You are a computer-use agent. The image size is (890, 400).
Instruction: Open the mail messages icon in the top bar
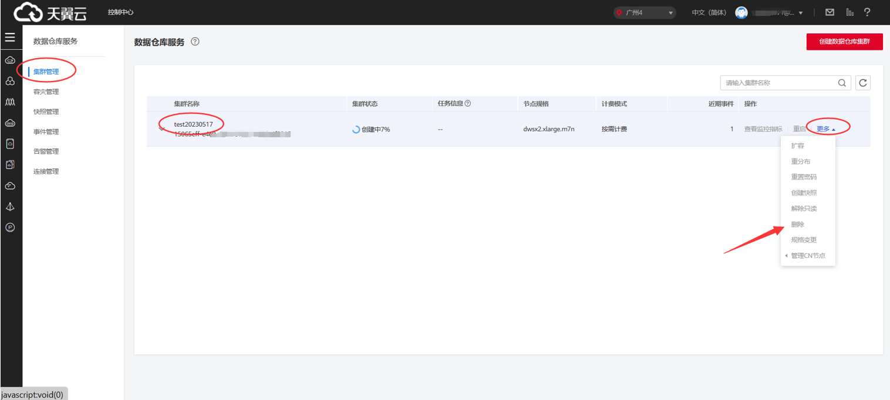coord(830,12)
